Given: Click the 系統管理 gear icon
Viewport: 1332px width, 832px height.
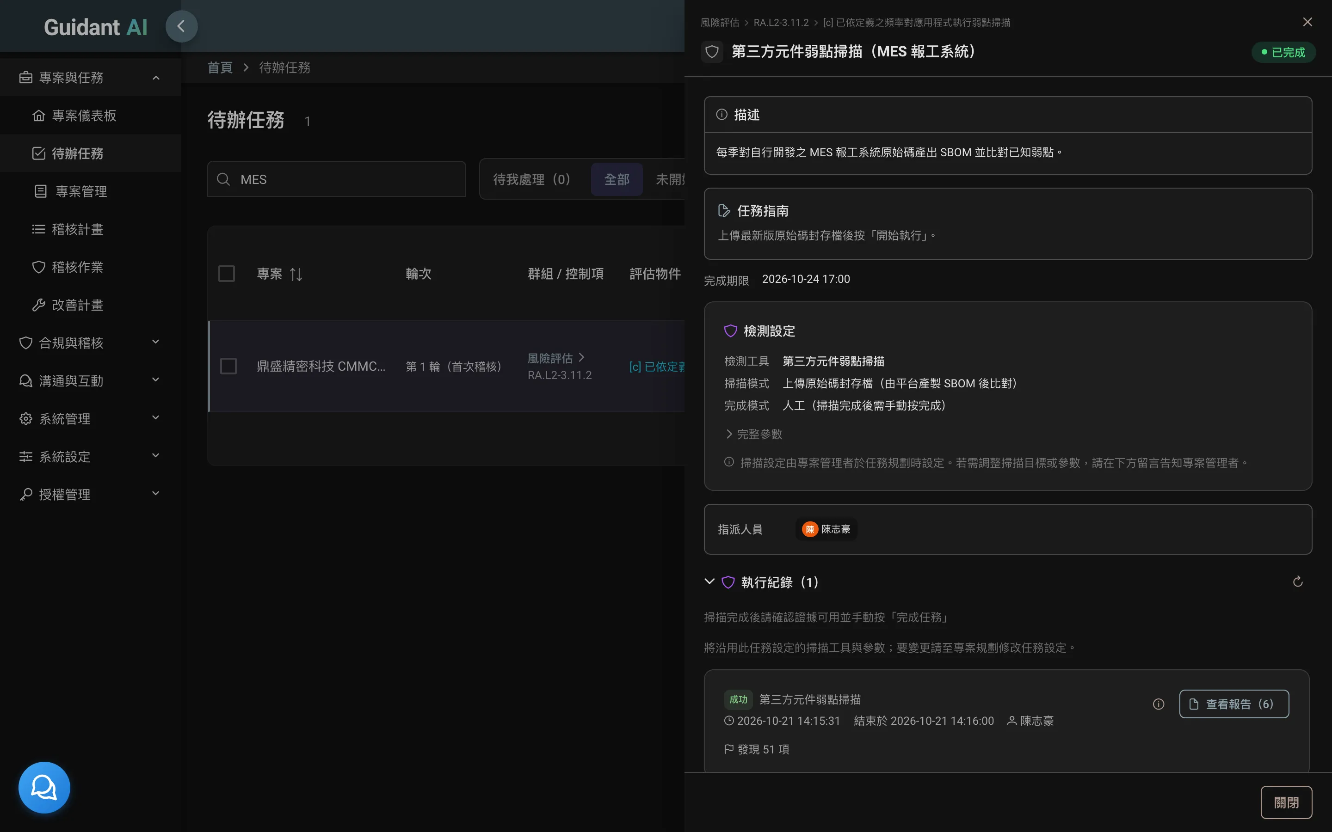Looking at the screenshot, I should (x=26, y=419).
